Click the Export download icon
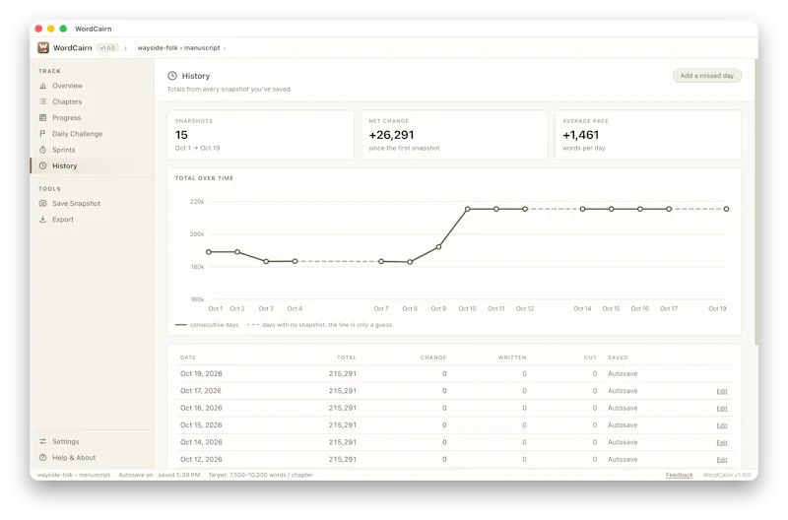Image resolution: width=788 pixels, height=520 pixels. [x=42, y=220]
